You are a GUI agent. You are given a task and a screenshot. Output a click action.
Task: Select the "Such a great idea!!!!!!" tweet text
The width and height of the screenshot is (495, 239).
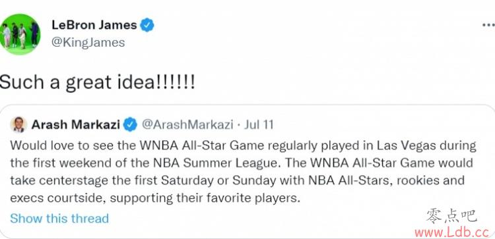tap(98, 82)
